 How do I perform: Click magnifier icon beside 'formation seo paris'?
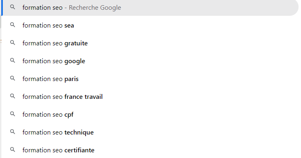(13, 78)
